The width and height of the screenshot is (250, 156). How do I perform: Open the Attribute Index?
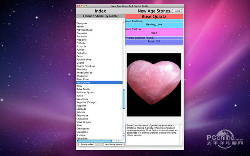tap(114, 145)
